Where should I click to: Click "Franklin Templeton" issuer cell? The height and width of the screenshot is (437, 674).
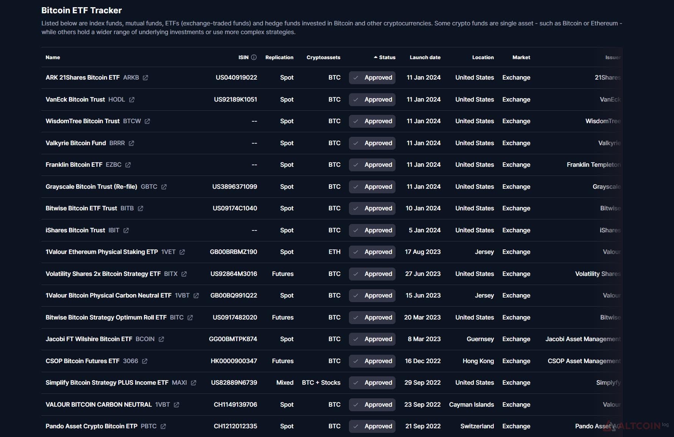[594, 164]
